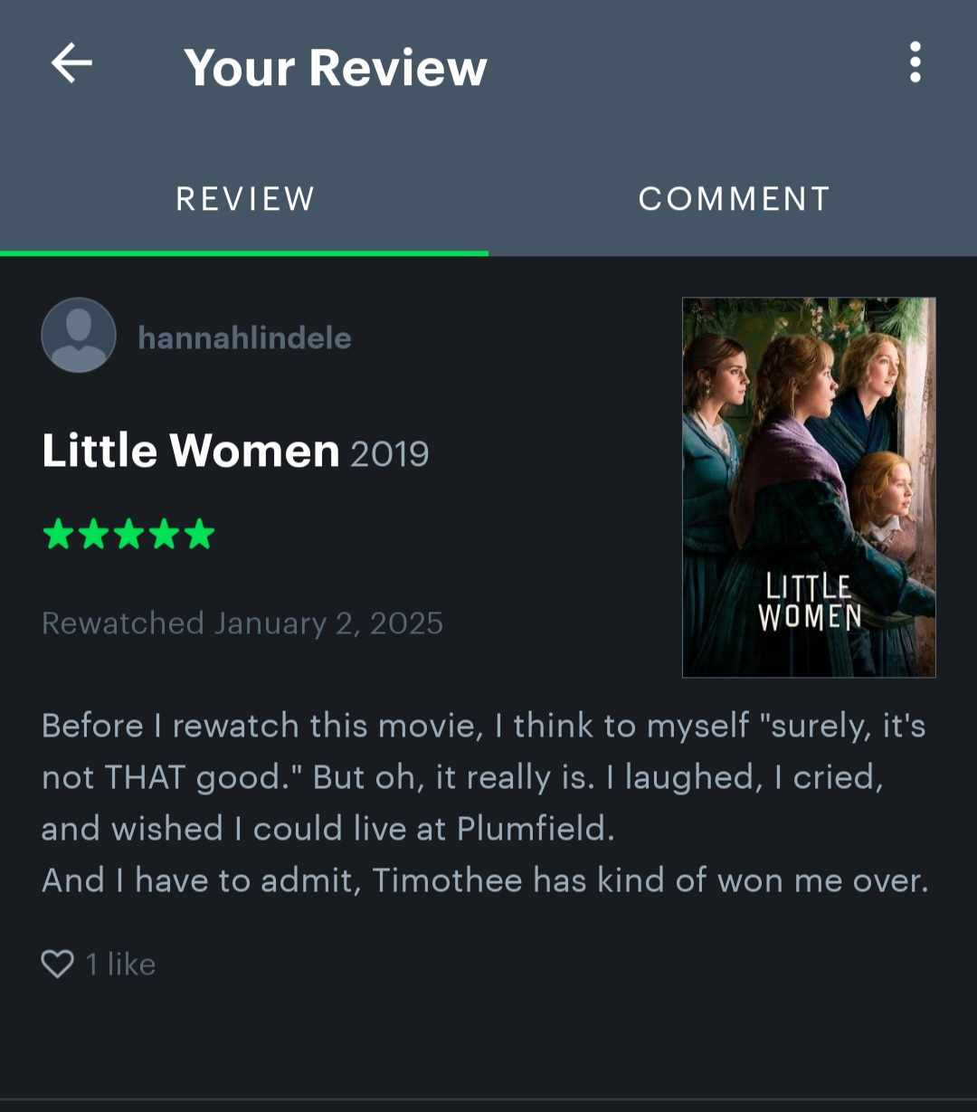The width and height of the screenshot is (977, 1112).
Task: Click the fifth green rating star
Action: pos(199,535)
